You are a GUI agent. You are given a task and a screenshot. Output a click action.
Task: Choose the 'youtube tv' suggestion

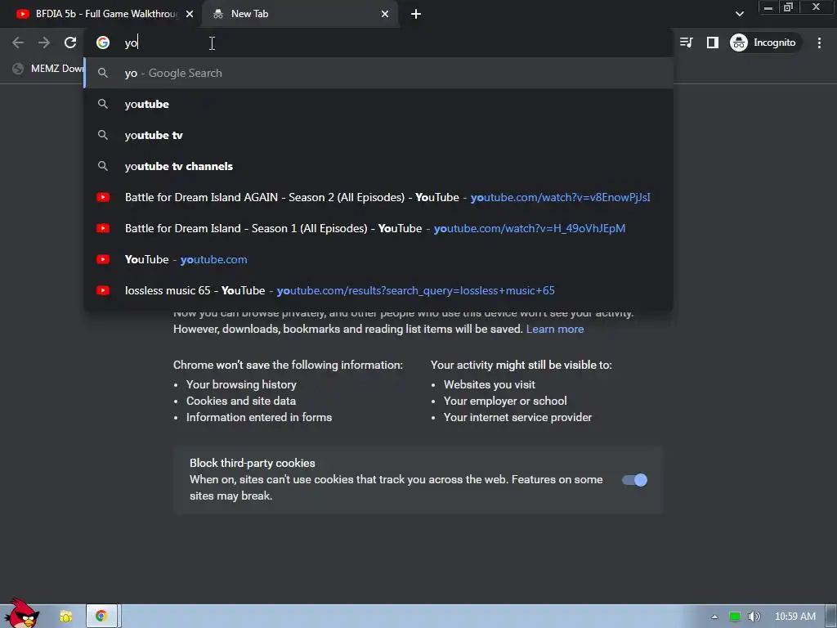378,135
